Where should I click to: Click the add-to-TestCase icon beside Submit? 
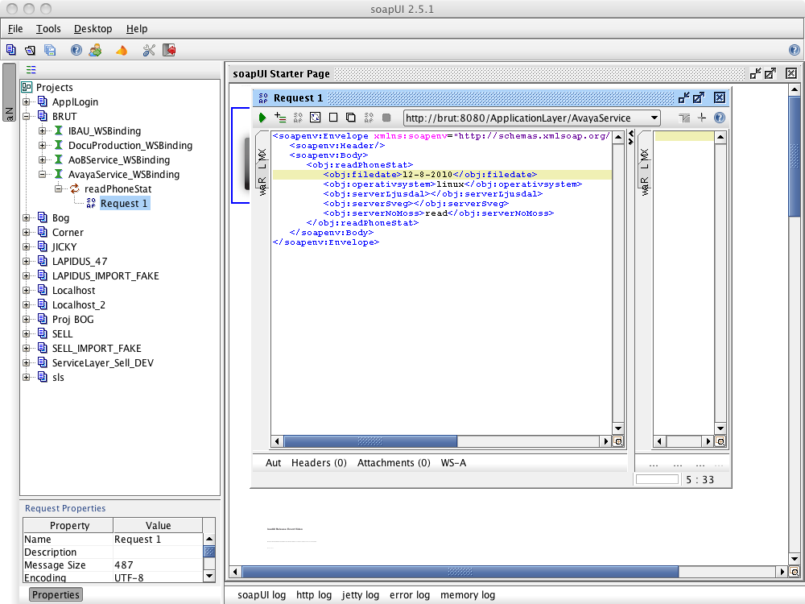coord(280,118)
